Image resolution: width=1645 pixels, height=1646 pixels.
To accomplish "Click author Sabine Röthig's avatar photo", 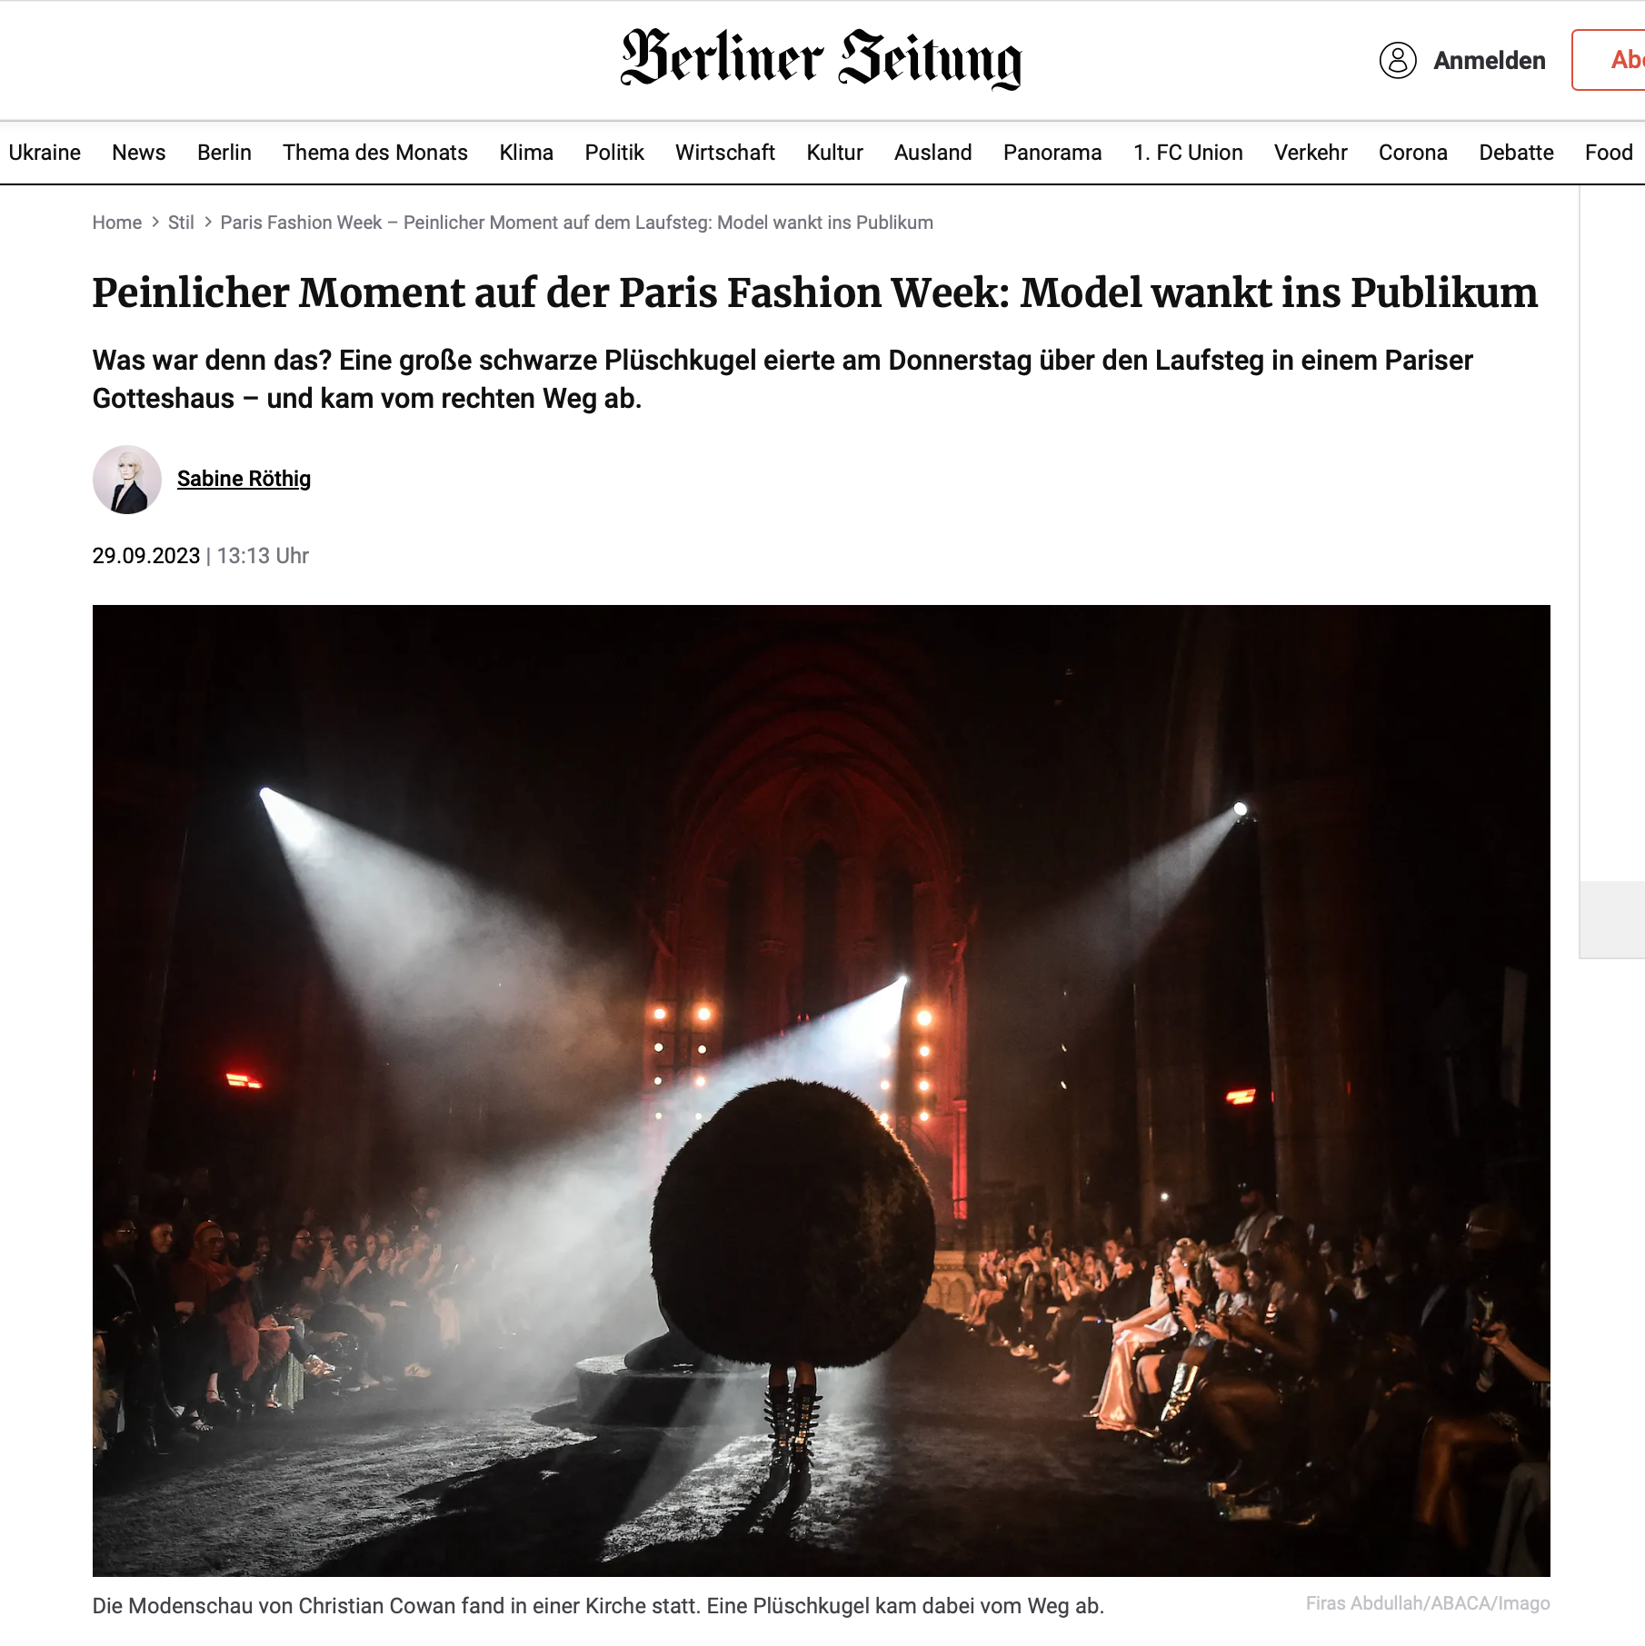I will [127, 479].
